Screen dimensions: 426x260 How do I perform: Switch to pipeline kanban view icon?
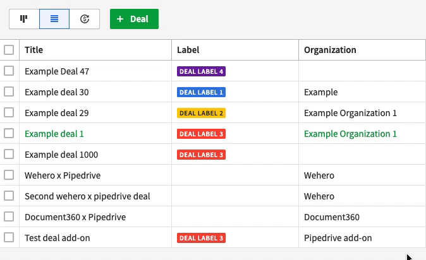24,19
